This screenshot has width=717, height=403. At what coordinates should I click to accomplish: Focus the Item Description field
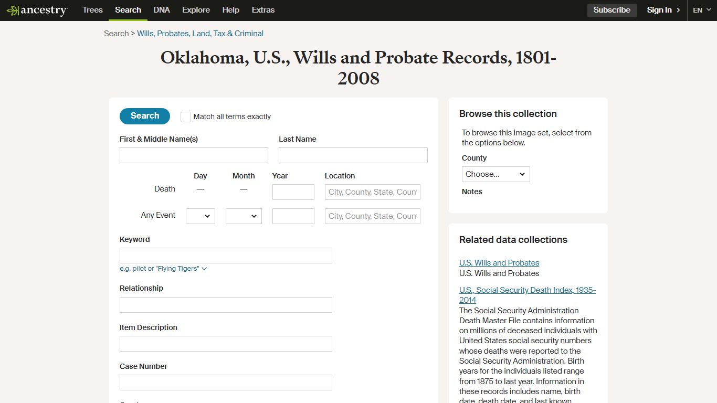coord(226,344)
